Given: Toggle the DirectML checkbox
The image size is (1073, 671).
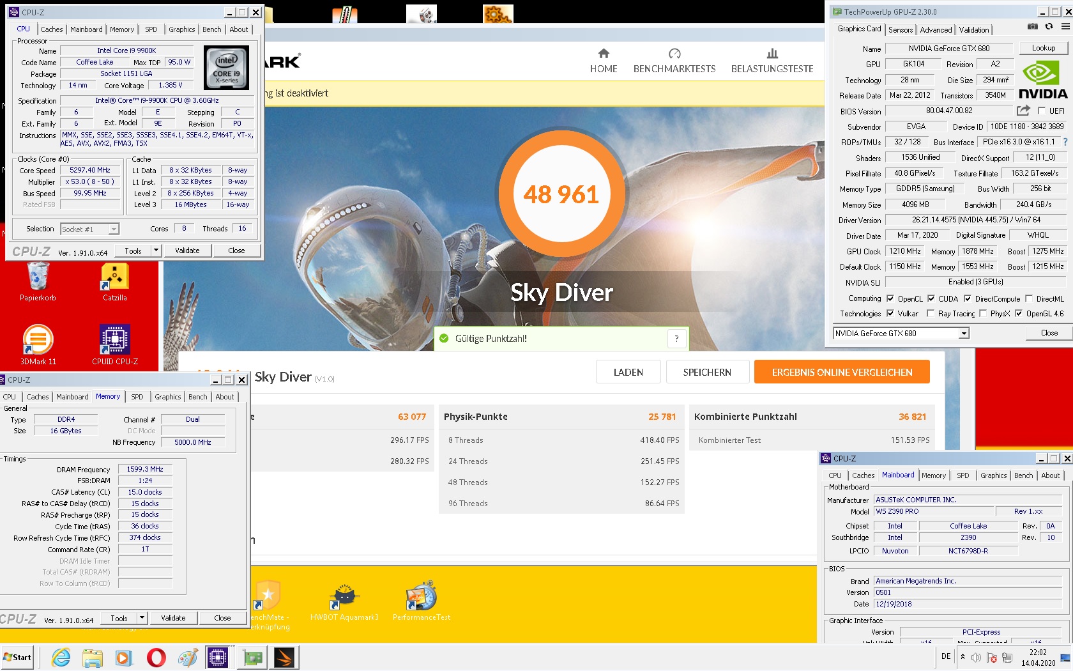Looking at the screenshot, I should 1029,298.
